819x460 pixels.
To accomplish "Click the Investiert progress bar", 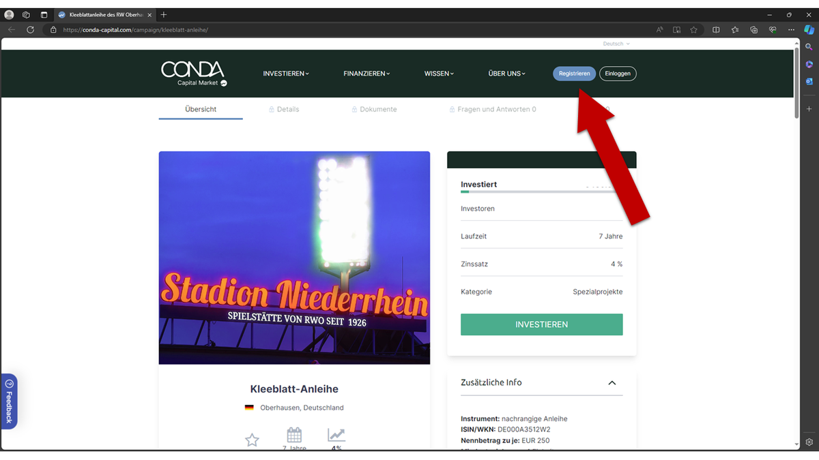I will pos(541,192).
